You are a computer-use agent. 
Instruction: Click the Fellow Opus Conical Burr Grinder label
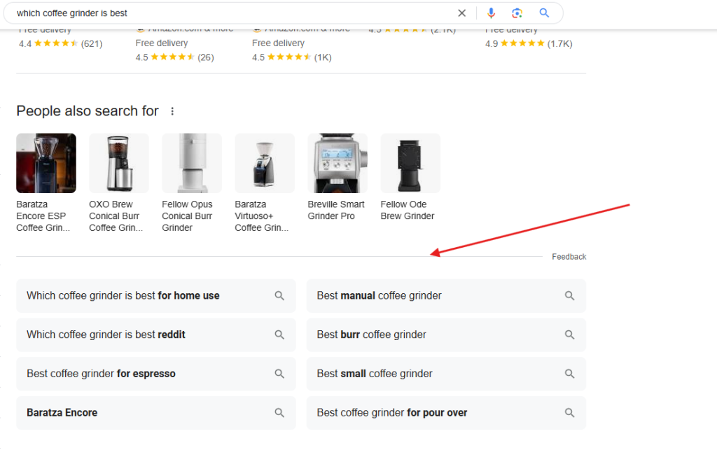point(188,216)
